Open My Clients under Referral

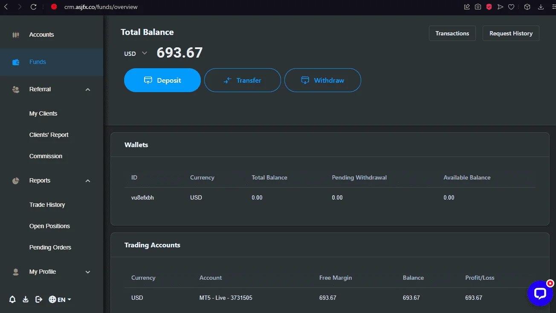43,113
